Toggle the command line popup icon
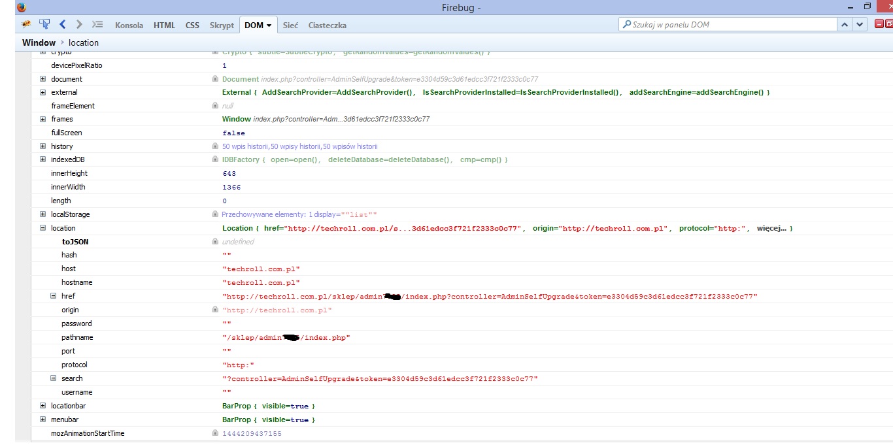 click(97, 24)
